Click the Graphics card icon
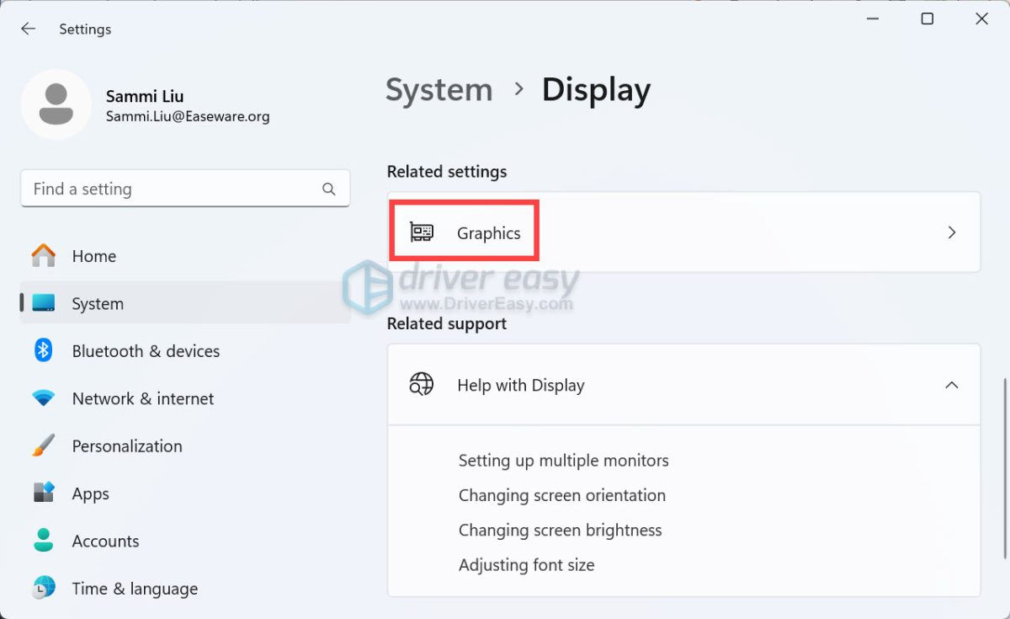The height and width of the screenshot is (619, 1010). 421,232
